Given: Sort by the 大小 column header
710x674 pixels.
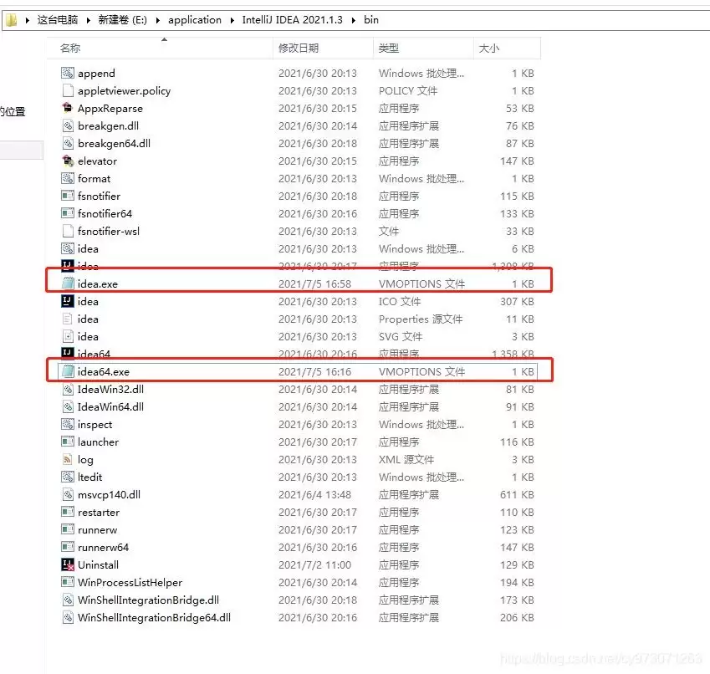Looking at the screenshot, I should click(507, 48).
